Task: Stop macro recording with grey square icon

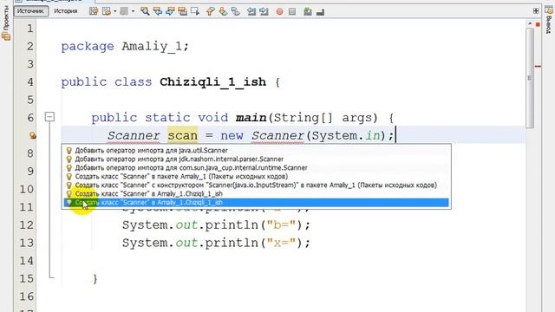Action: (x=292, y=11)
